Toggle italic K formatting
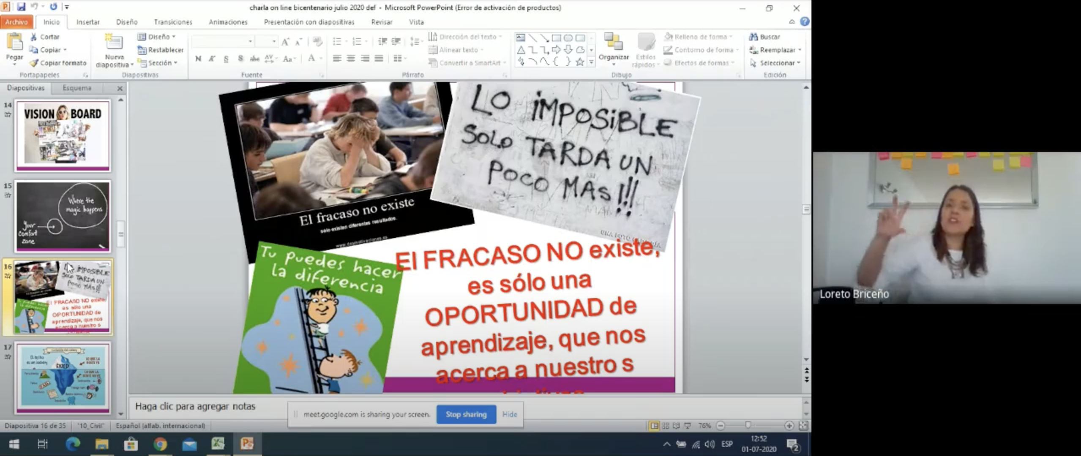The image size is (1081, 456). [x=212, y=58]
